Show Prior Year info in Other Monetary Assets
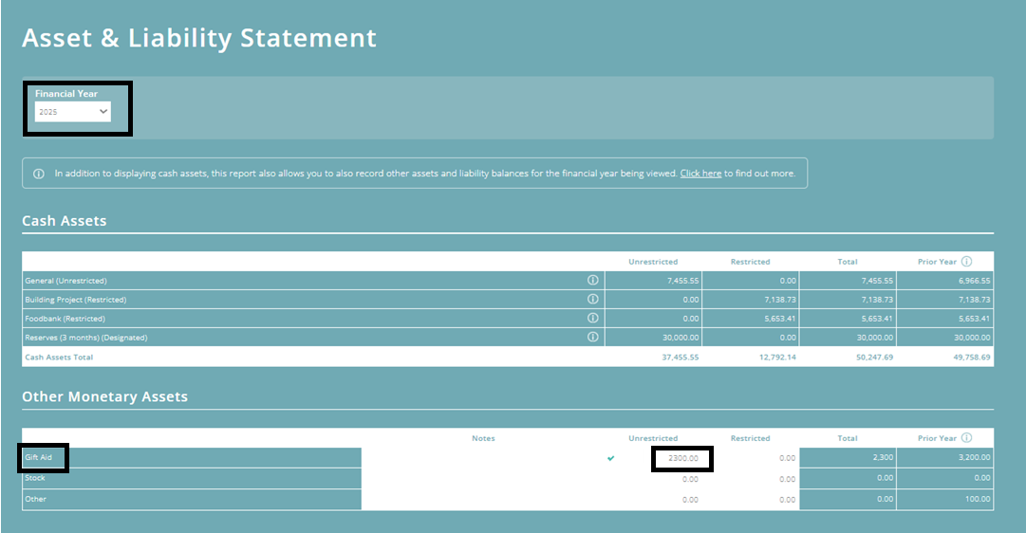 (966, 437)
